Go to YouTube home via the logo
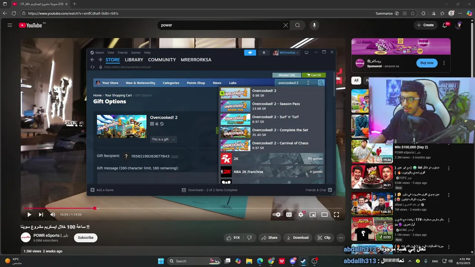This screenshot has width=475, height=267. [x=31, y=25]
